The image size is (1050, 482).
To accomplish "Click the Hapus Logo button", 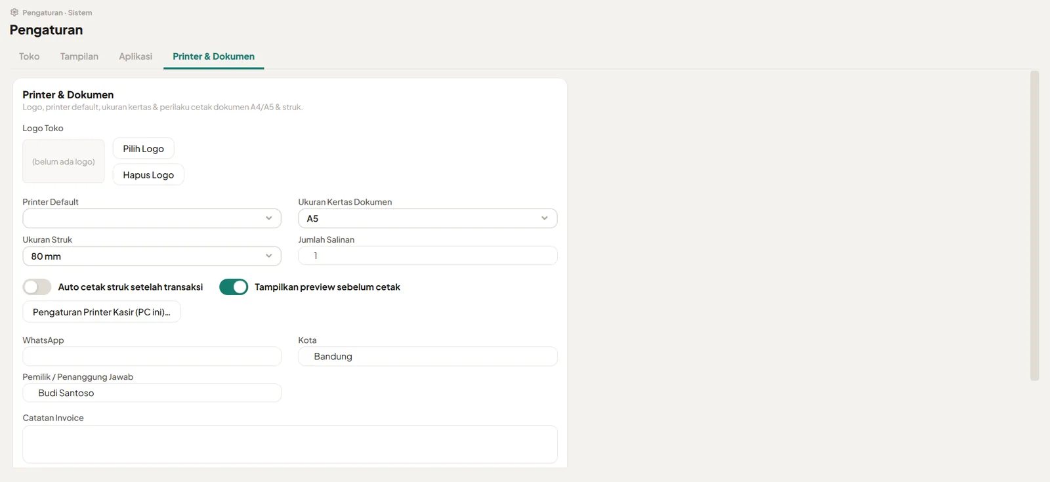I will (x=148, y=175).
